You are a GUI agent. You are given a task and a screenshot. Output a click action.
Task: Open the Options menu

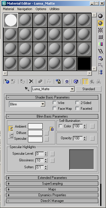(x=41, y=9)
